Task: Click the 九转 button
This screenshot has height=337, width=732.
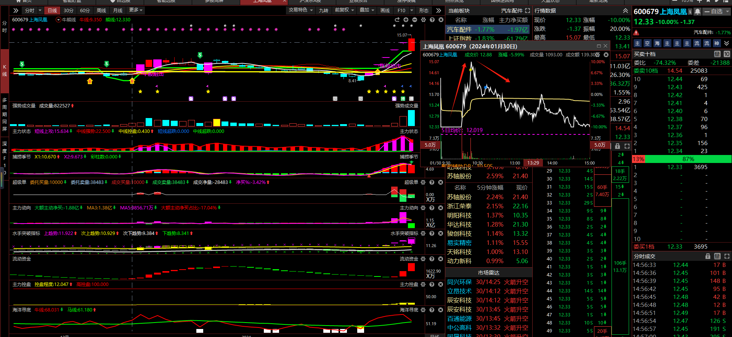Action: click(x=324, y=10)
